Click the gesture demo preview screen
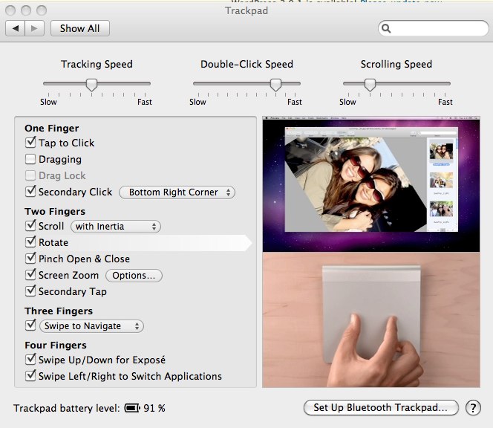The width and height of the screenshot is (493, 428). [x=371, y=184]
